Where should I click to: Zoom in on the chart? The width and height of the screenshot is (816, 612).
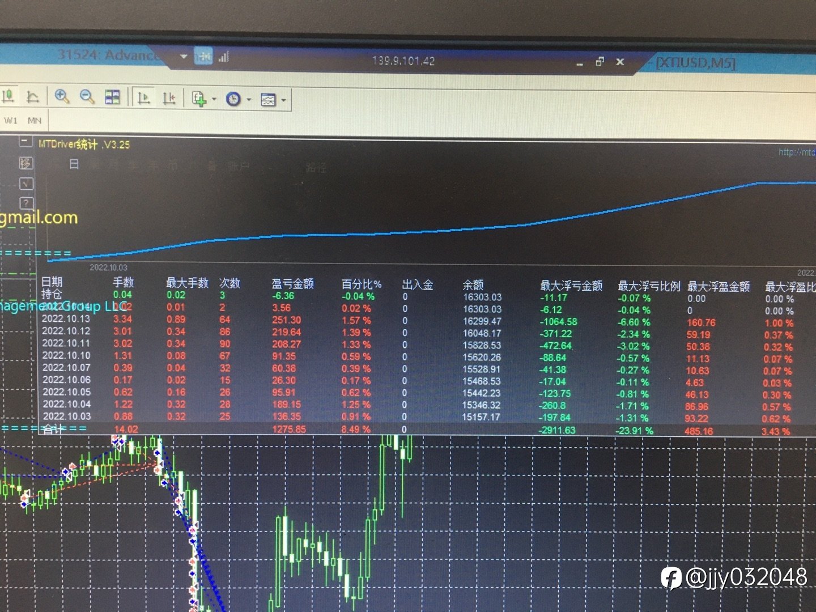pyautogui.click(x=62, y=96)
